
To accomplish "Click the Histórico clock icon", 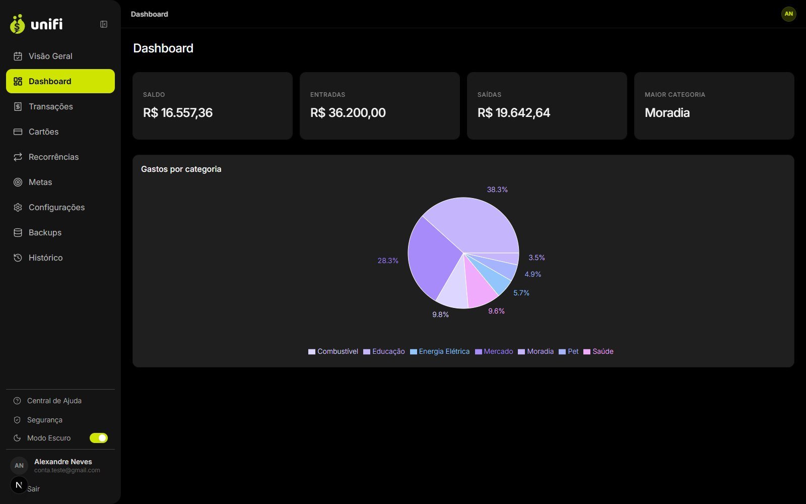I will (x=18, y=258).
